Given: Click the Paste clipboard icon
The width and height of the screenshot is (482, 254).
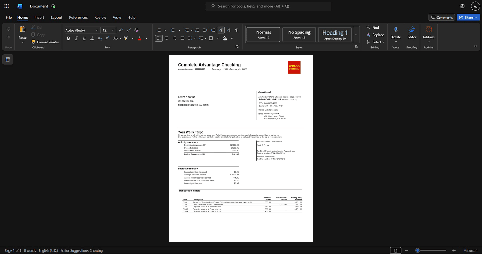Looking at the screenshot, I should pos(23,29).
